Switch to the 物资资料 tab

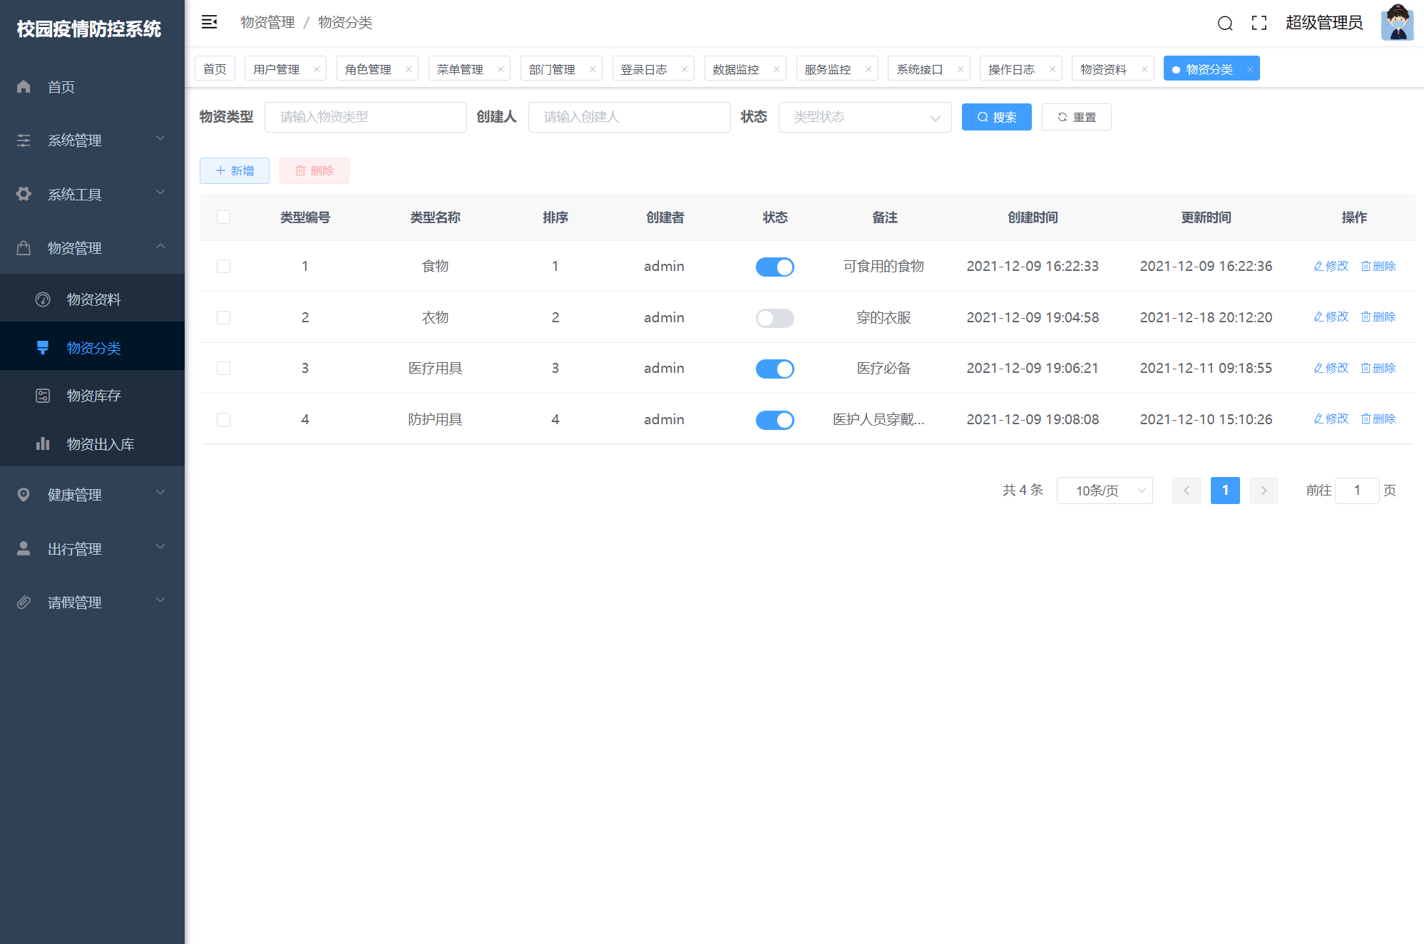[x=1103, y=69]
